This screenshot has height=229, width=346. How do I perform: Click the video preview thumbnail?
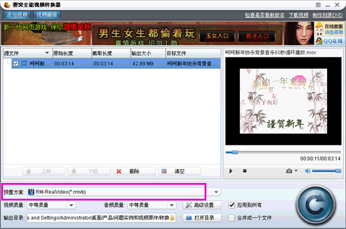point(283,101)
